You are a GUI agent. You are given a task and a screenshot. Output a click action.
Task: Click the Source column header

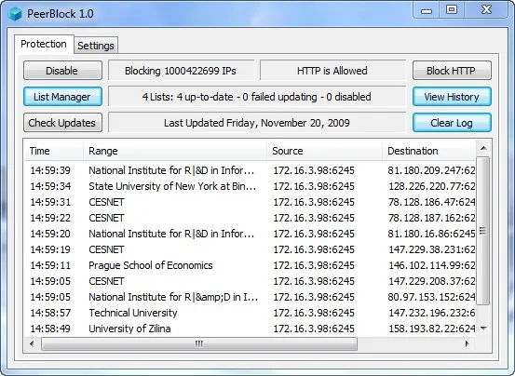tap(324, 151)
